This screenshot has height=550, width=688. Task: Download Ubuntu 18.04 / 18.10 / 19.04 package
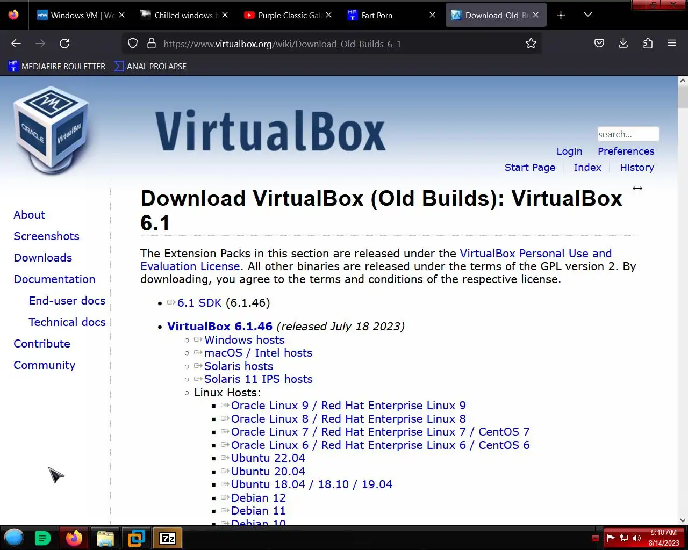312,484
